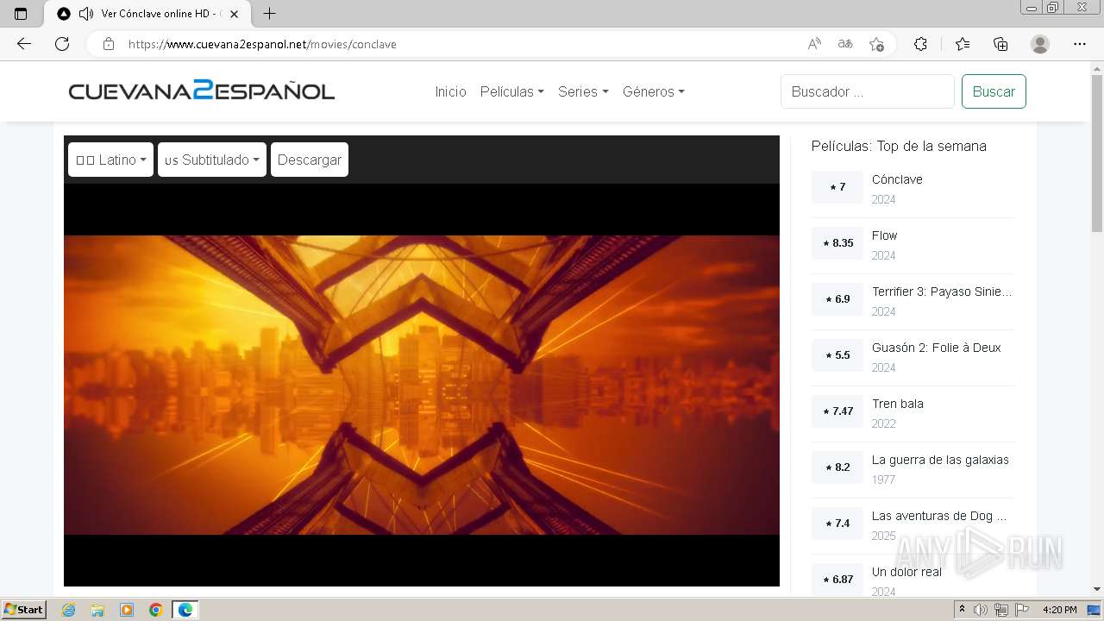The image size is (1104, 621).
Task: Open the browser profile avatar
Action: pyautogui.click(x=1040, y=44)
